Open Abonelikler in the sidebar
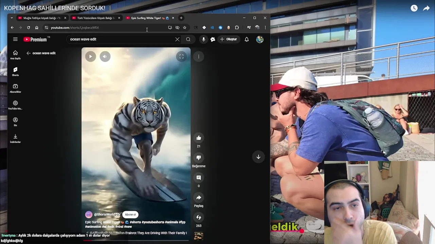The image size is (435, 244). click(x=15, y=88)
